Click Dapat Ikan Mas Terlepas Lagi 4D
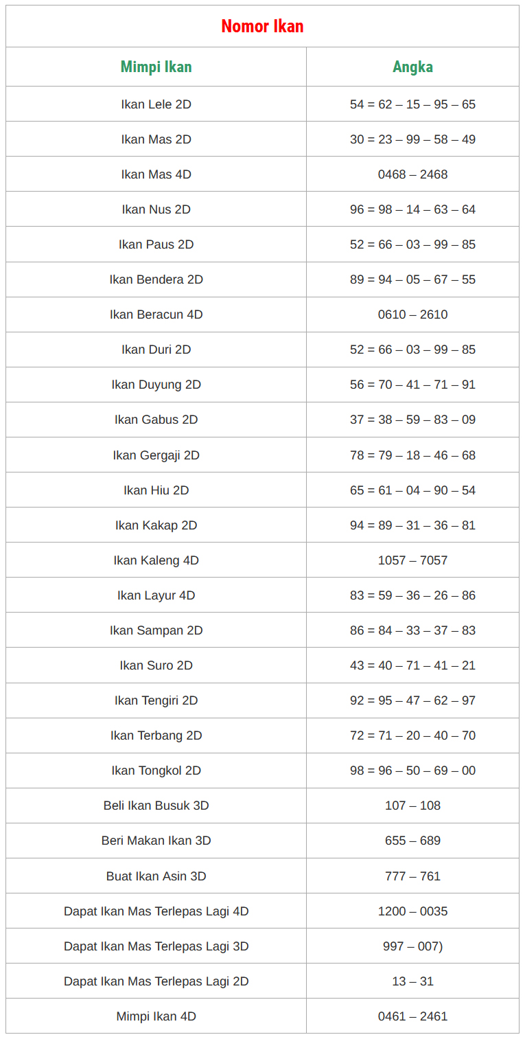The height and width of the screenshot is (1037, 525). tap(156, 911)
